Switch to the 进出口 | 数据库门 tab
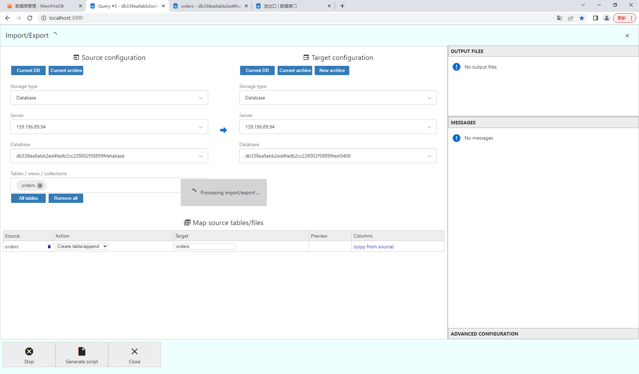Image resolution: width=639 pixels, height=374 pixels. click(x=293, y=6)
